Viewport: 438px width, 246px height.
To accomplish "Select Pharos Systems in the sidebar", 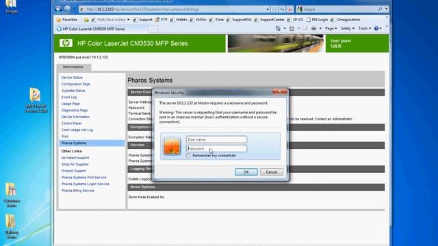I will point(92,143).
